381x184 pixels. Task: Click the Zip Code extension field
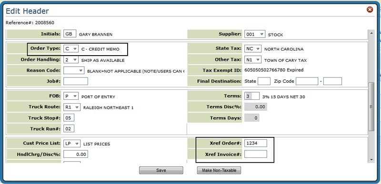pyautogui.click(x=332, y=81)
